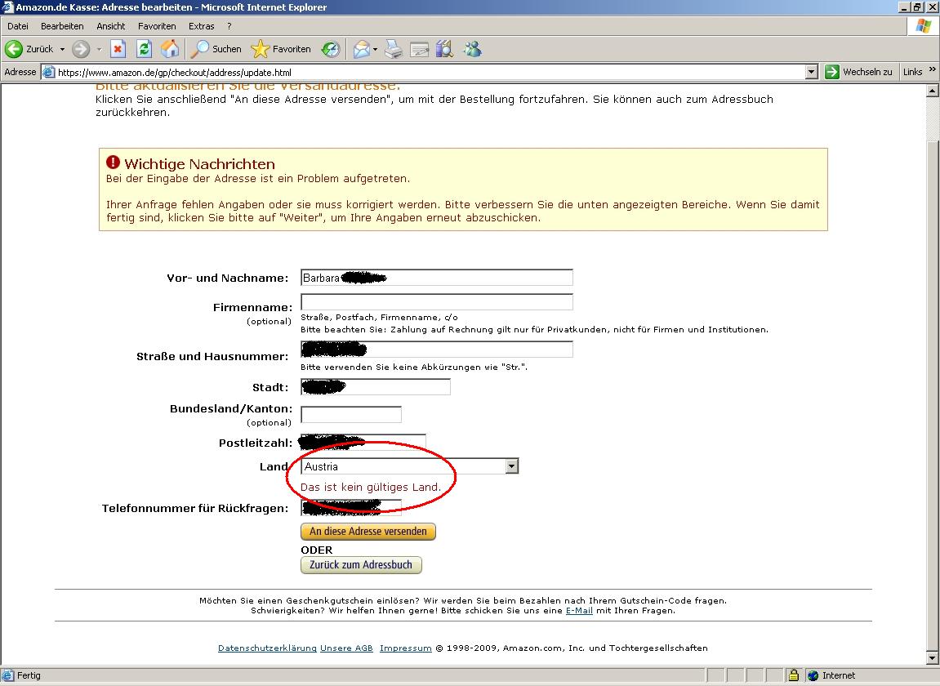Click the Messenger icon in toolbar

(472, 49)
